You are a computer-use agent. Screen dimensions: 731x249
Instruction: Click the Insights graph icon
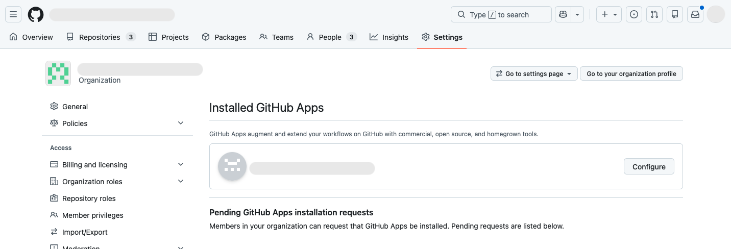[374, 37]
